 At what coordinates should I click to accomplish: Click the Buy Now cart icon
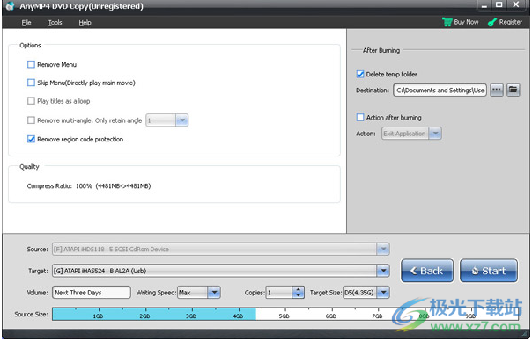447,22
